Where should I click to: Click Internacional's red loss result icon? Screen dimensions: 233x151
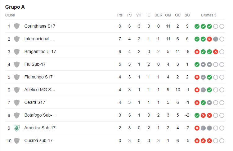pyautogui.click(x=209, y=39)
